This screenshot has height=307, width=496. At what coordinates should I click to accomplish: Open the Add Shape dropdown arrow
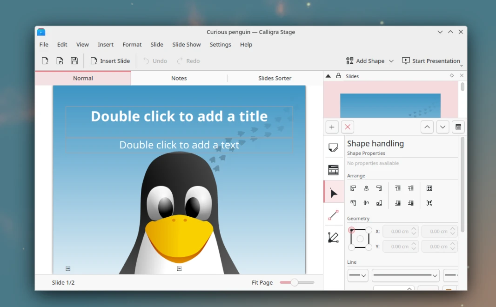tap(391, 61)
